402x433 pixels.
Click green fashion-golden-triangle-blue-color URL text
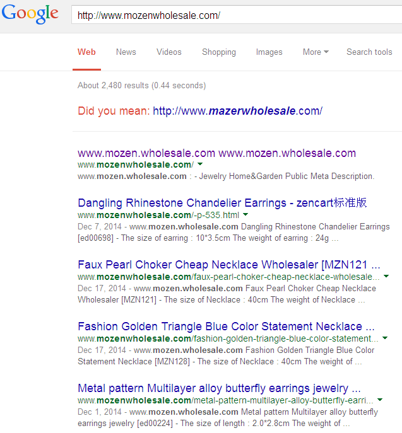(228, 339)
